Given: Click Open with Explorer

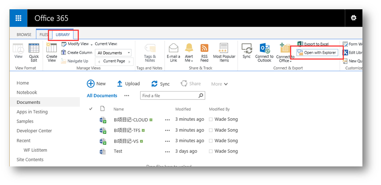Looking at the screenshot, I should coord(317,53).
